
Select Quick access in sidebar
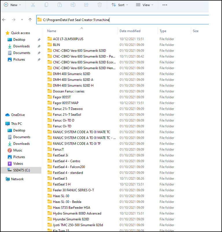tap(18, 33)
